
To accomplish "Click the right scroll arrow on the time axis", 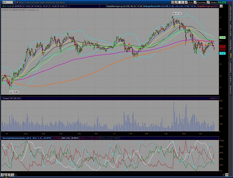I will (x=223, y=175).
